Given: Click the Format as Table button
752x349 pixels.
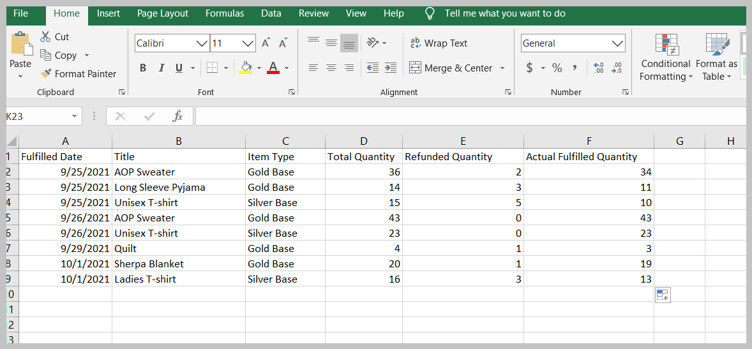Looking at the screenshot, I should click(x=716, y=57).
